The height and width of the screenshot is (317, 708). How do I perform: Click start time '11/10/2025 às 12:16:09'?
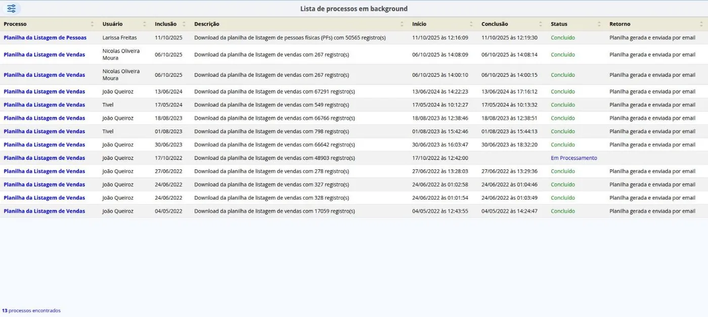440,38
